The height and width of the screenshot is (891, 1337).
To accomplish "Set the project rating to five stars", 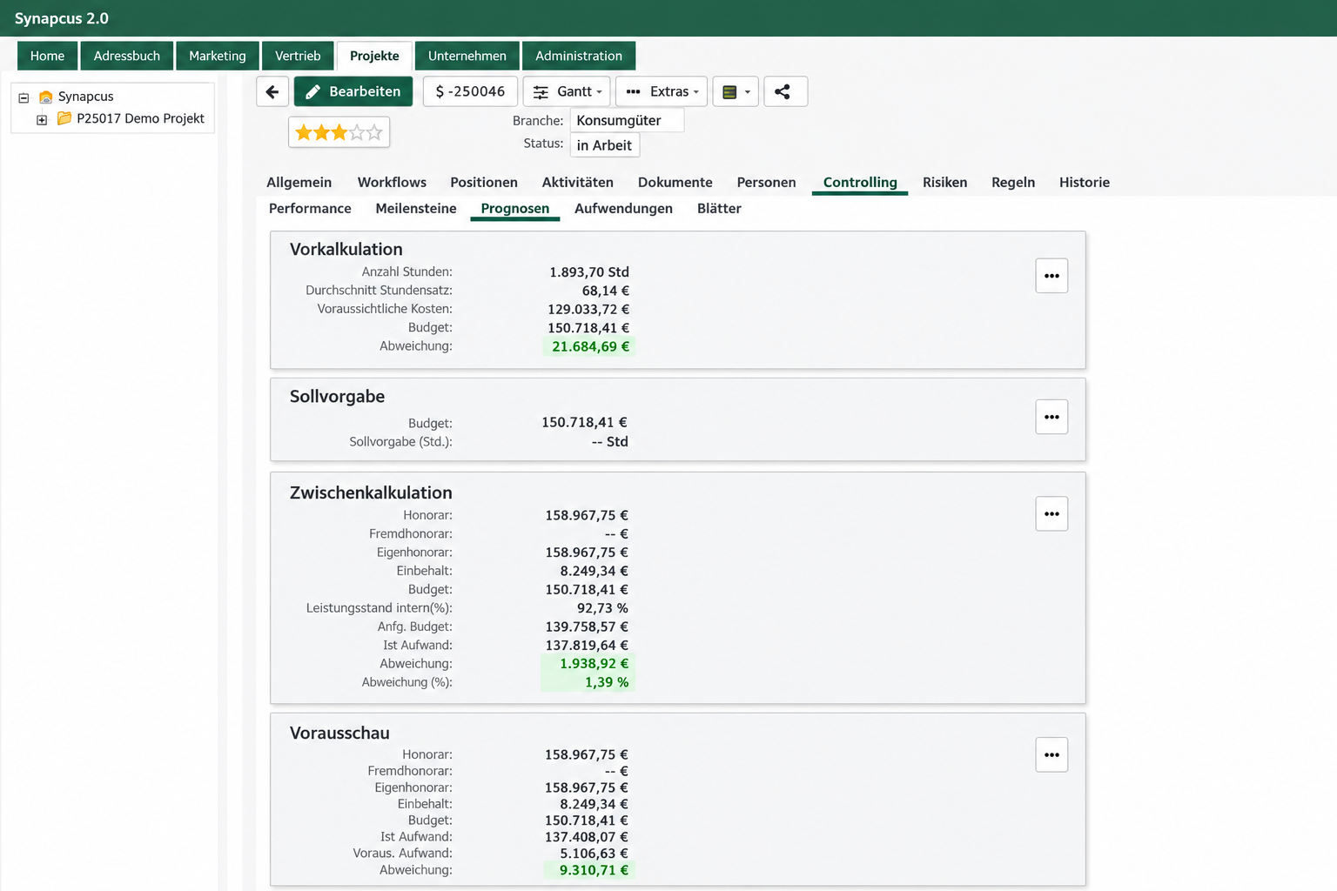I will click(374, 132).
